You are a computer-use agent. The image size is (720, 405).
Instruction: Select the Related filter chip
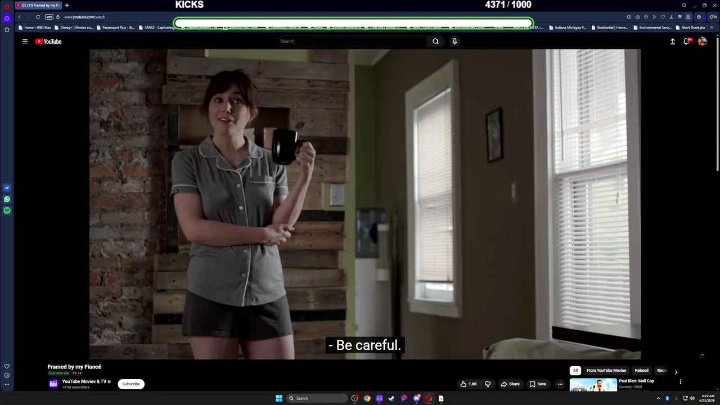click(641, 371)
